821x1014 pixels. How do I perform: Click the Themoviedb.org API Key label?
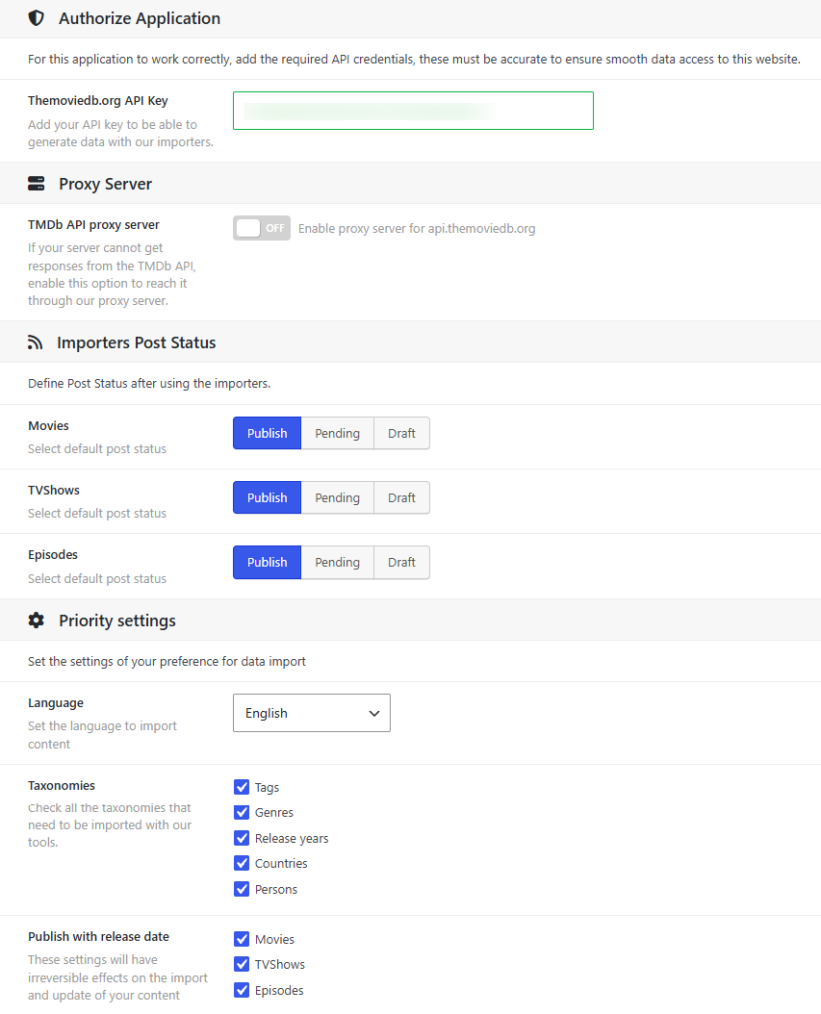click(97, 100)
